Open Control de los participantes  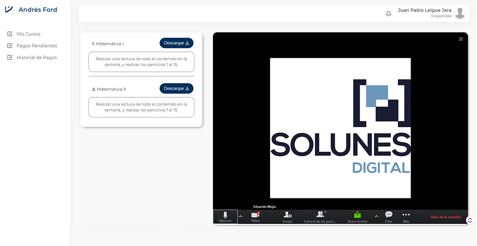[x=320, y=217]
